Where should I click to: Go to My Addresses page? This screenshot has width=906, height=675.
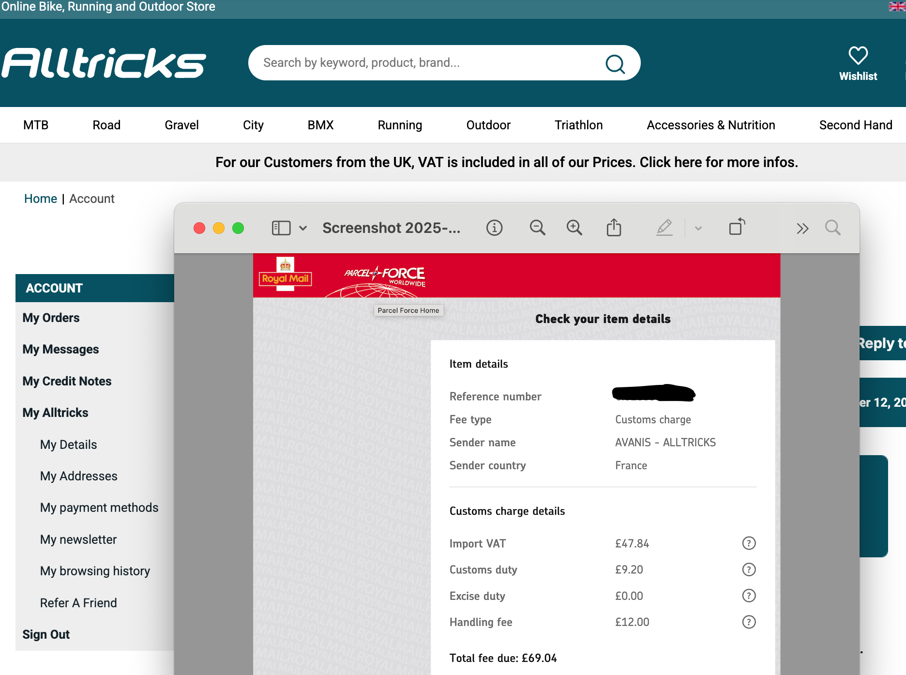click(78, 476)
